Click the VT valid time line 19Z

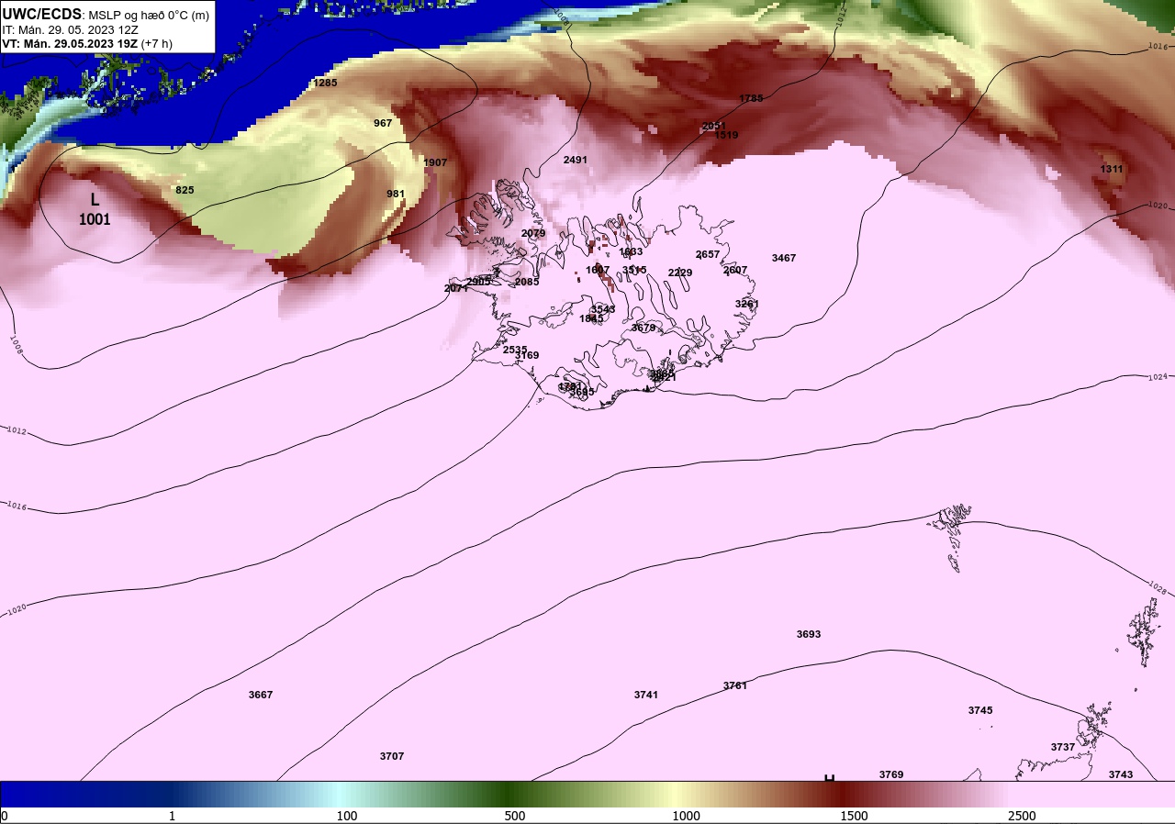87,43
